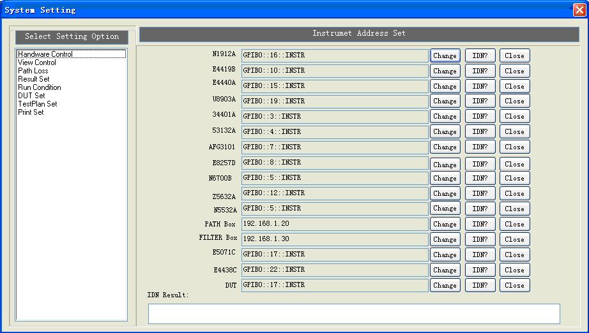Change the AFG3101 address

point(445,147)
